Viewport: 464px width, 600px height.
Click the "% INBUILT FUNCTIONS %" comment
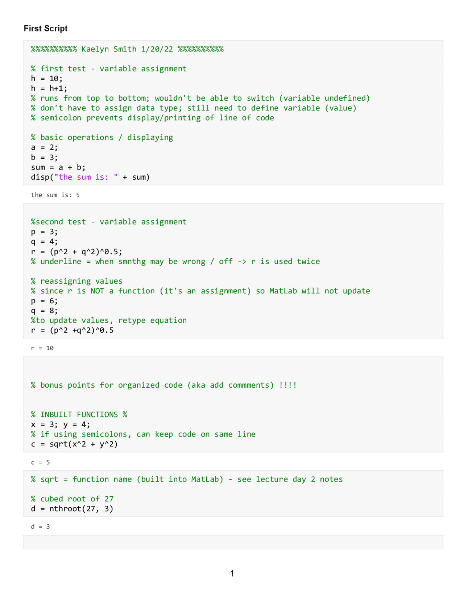[79, 414]
